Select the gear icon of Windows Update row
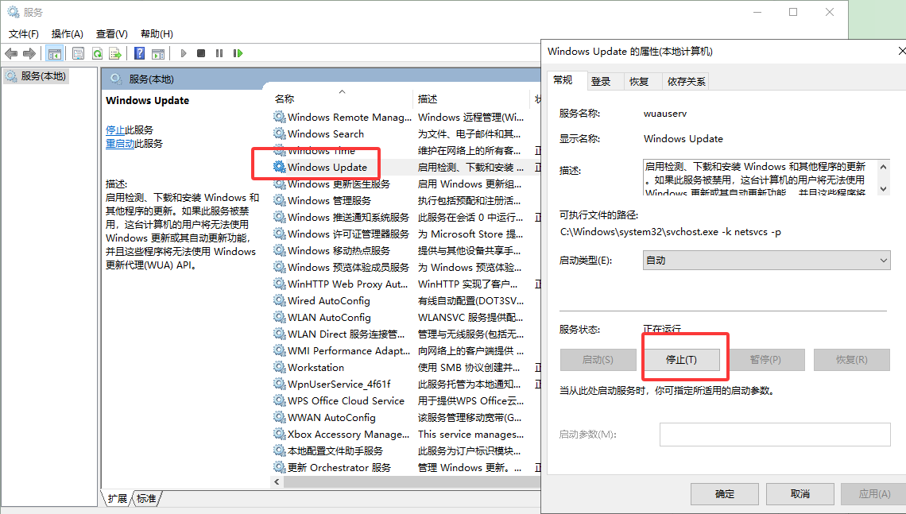This screenshot has width=906, height=514. (280, 167)
